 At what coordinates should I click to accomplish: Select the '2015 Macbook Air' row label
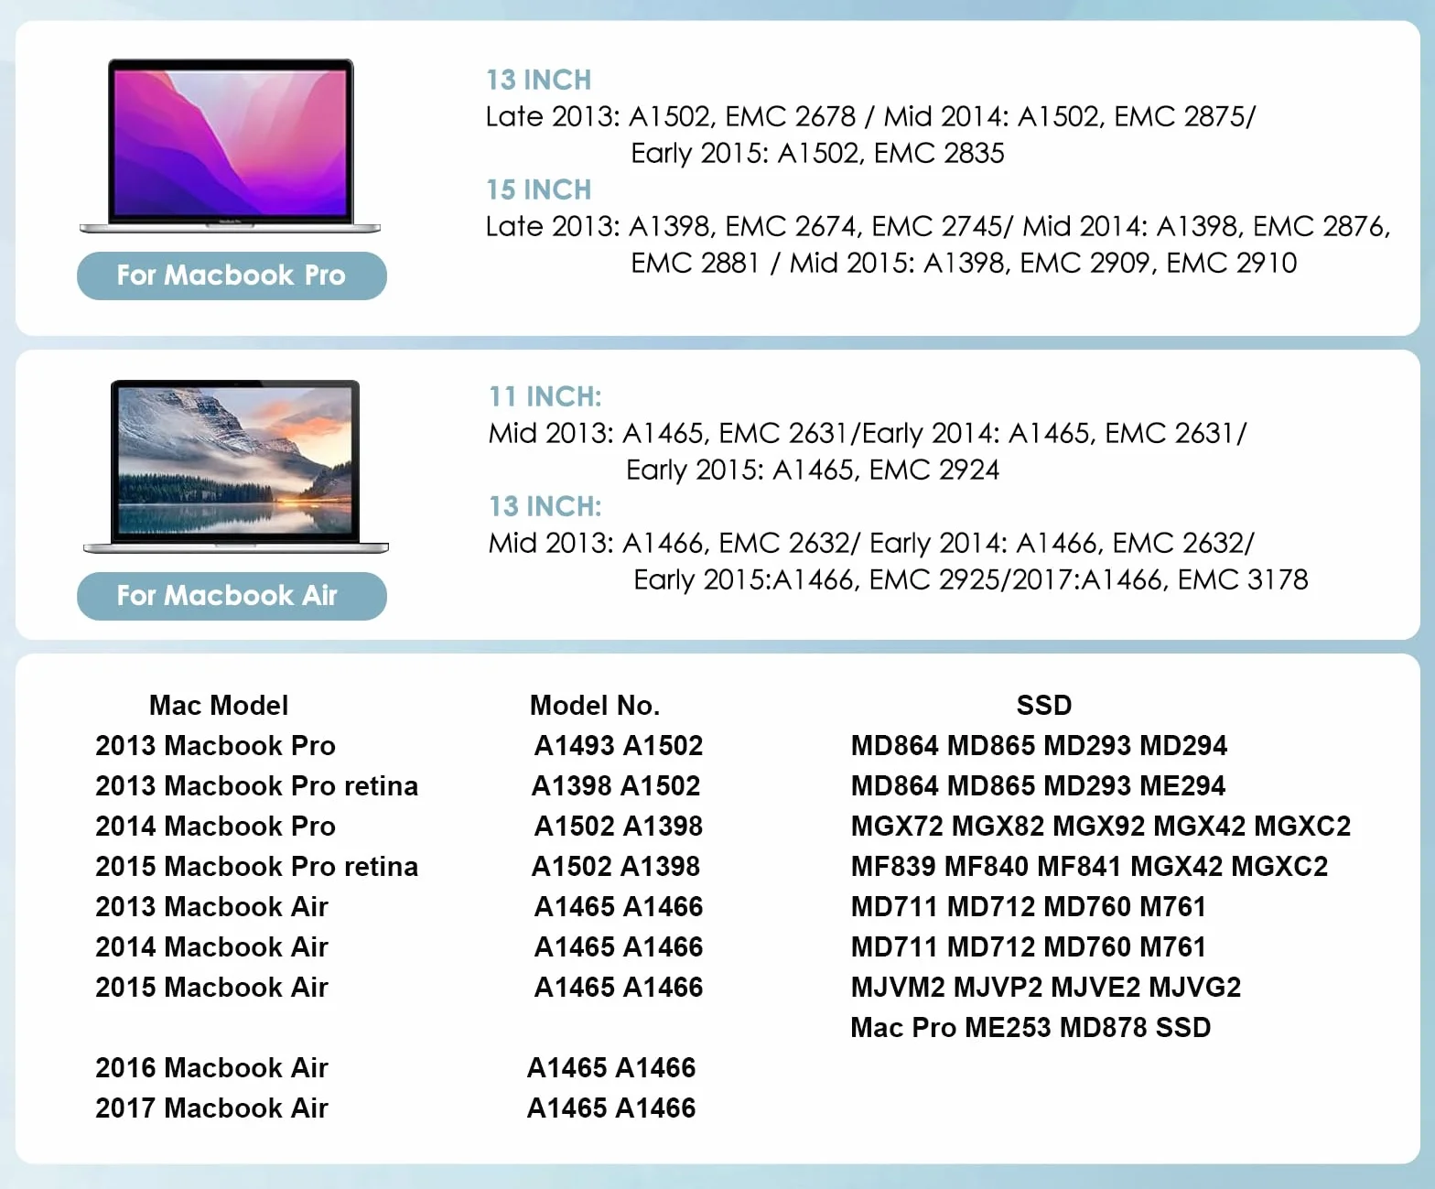(212, 987)
